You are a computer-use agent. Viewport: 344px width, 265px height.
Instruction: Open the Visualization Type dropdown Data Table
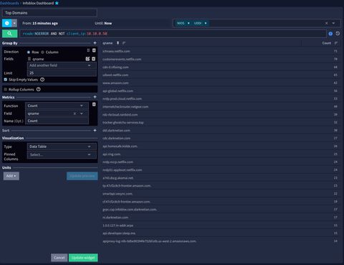coord(62,147)
